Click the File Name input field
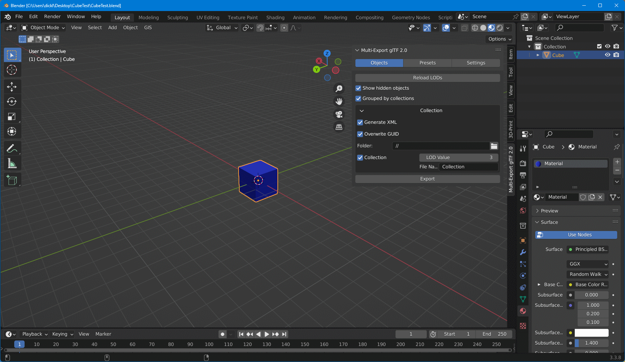625x362 pixels. (468, 167)
